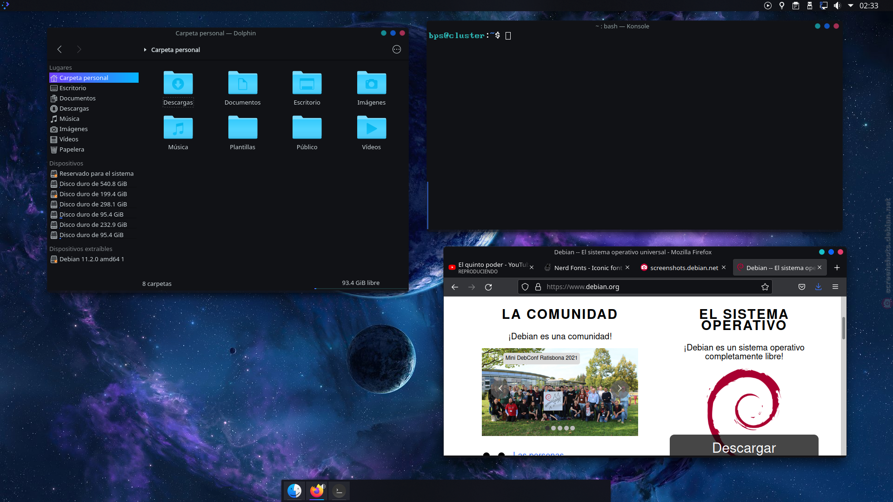Open the volume control in system tray
This screenshot has height=502, width=893.
837,6
